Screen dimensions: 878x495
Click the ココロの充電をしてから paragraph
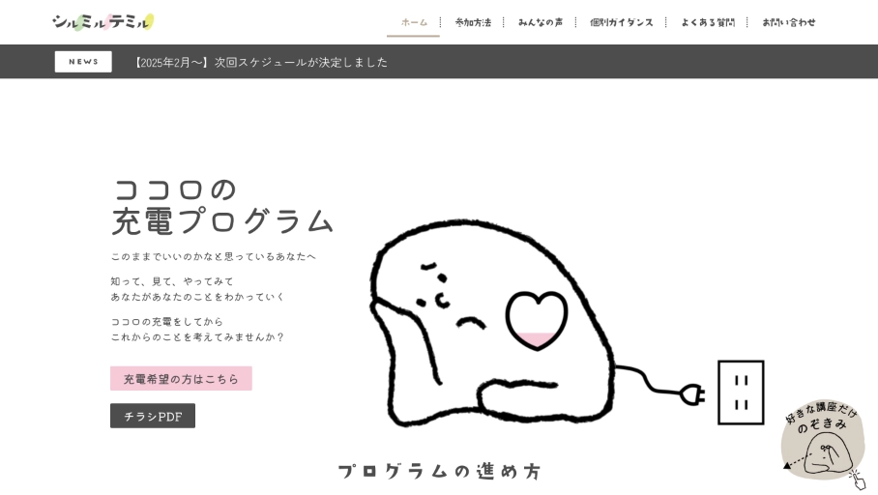coord(197,329)
